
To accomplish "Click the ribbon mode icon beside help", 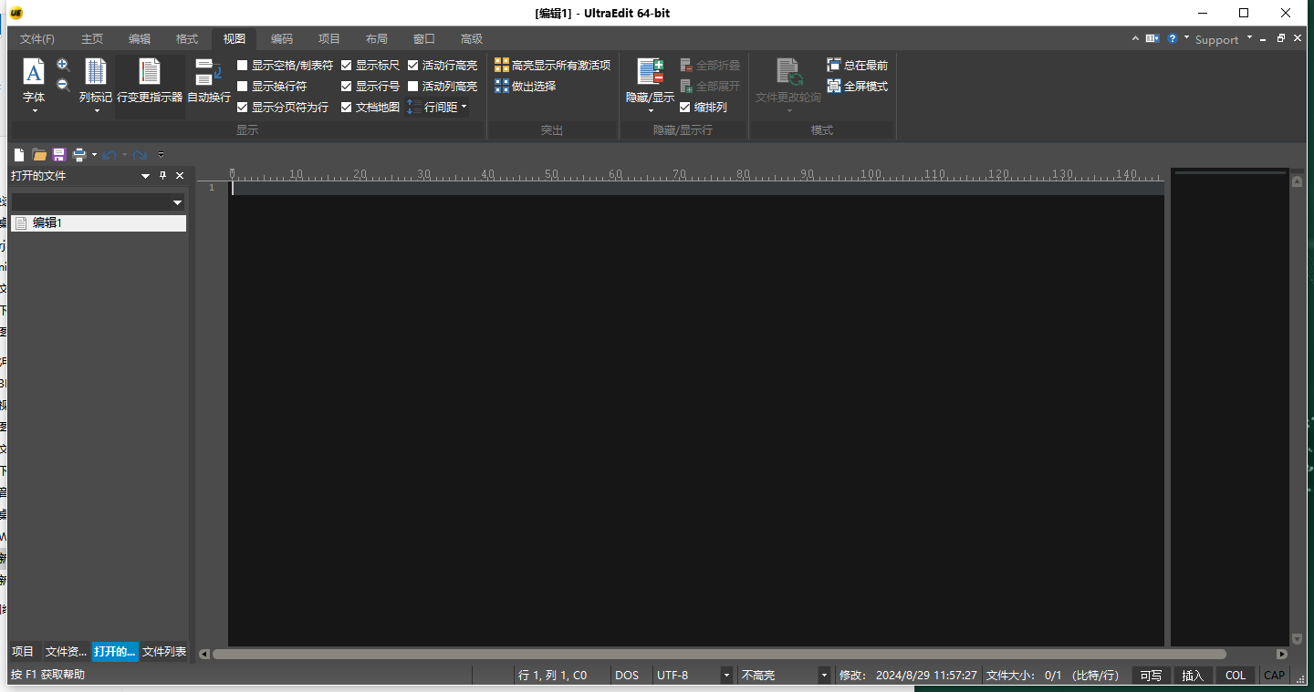I will tap(1152, 38).
